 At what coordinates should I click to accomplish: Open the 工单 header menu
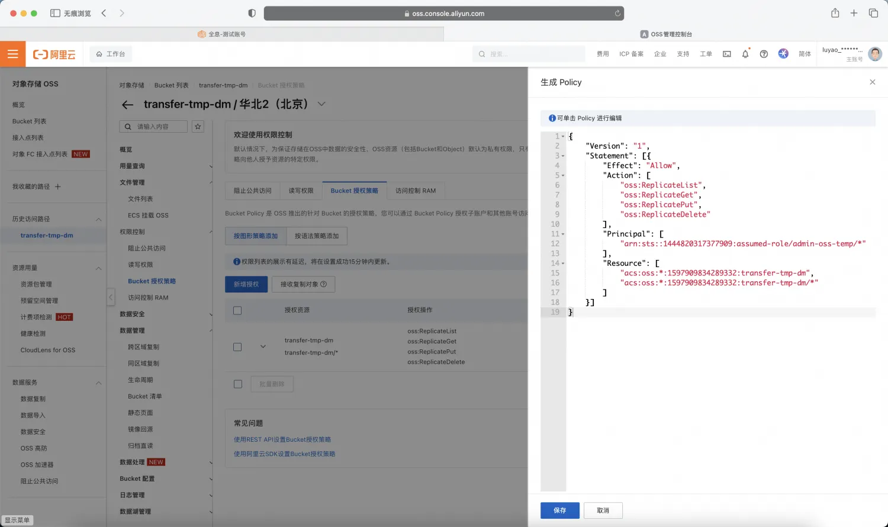tap(706, 54)
